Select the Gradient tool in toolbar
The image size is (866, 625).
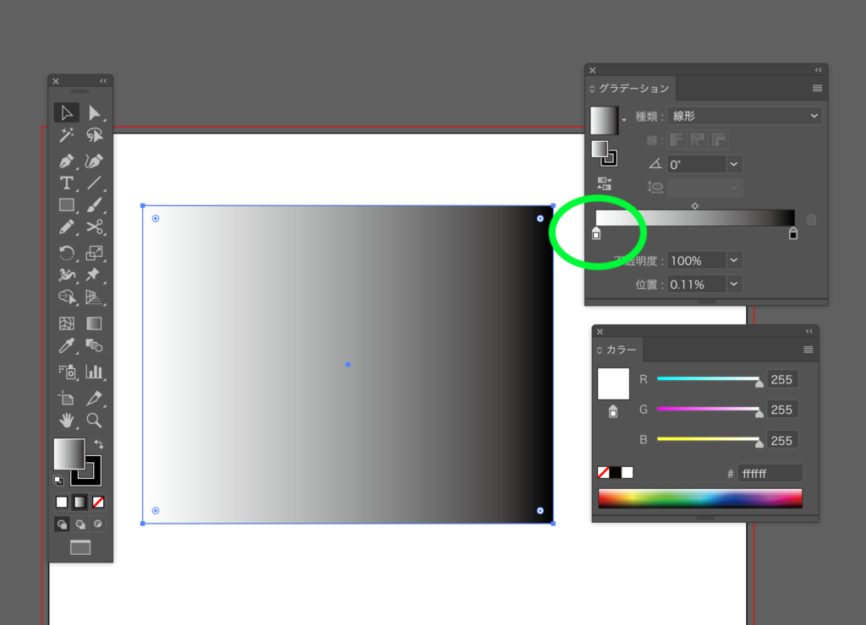(94, 323)
